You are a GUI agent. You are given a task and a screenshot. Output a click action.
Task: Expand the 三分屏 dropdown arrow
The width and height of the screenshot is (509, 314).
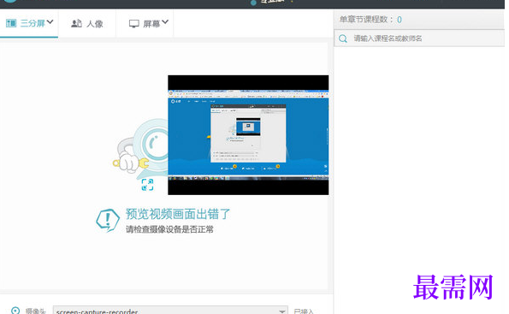pyautogui.click(x=50, y=22)
